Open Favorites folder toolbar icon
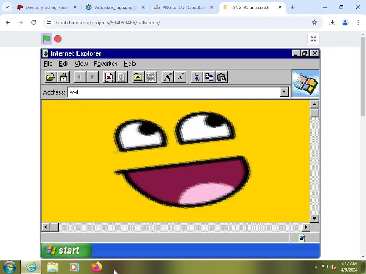The width and height of the screenshot is (366, 274). coord(138,77)
